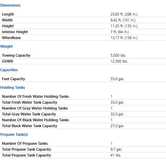
Task: Select the Towing Capacity label
Action: coord(16,55)
